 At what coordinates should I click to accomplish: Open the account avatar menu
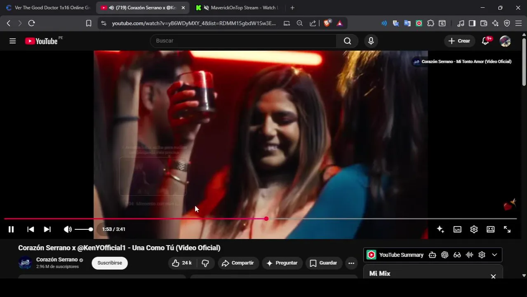[505, 41]
